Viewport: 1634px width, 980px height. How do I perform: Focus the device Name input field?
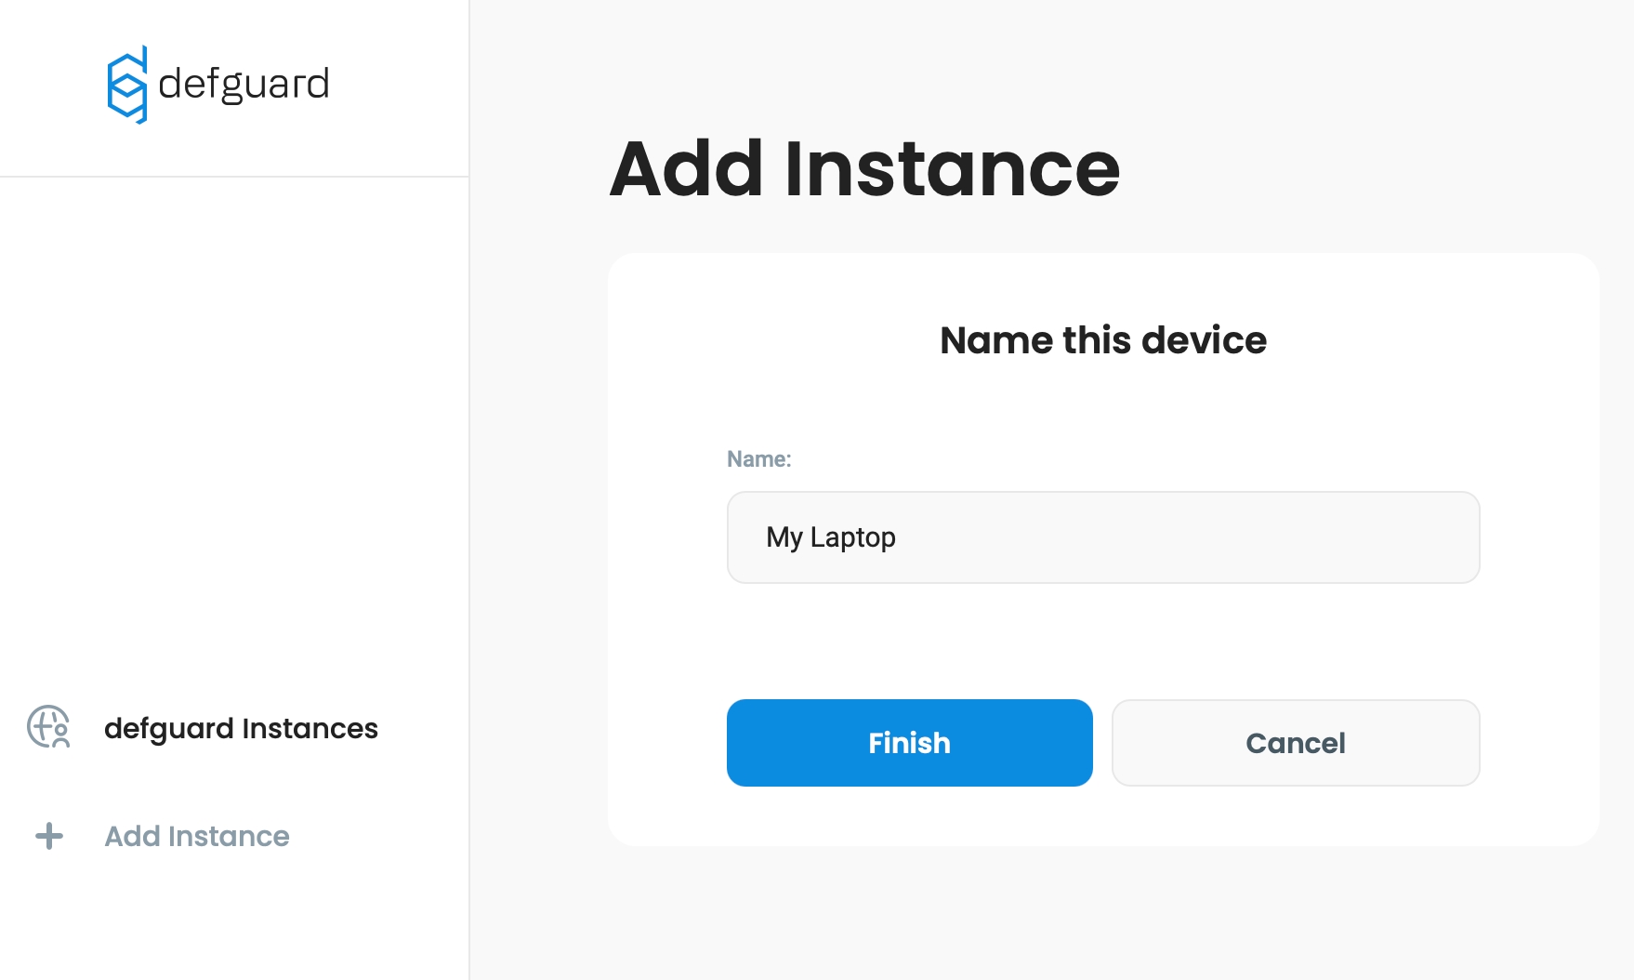pyautogui.click(x=1102, y=537)
